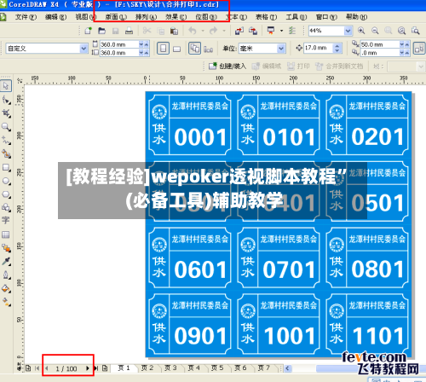Pick the Rectangle tool

(x=6, y=167)
